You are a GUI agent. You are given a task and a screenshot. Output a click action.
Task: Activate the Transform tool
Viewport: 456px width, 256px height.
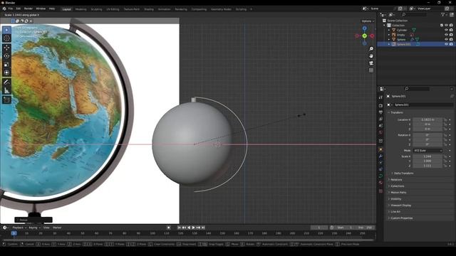(x=6, y=73)
